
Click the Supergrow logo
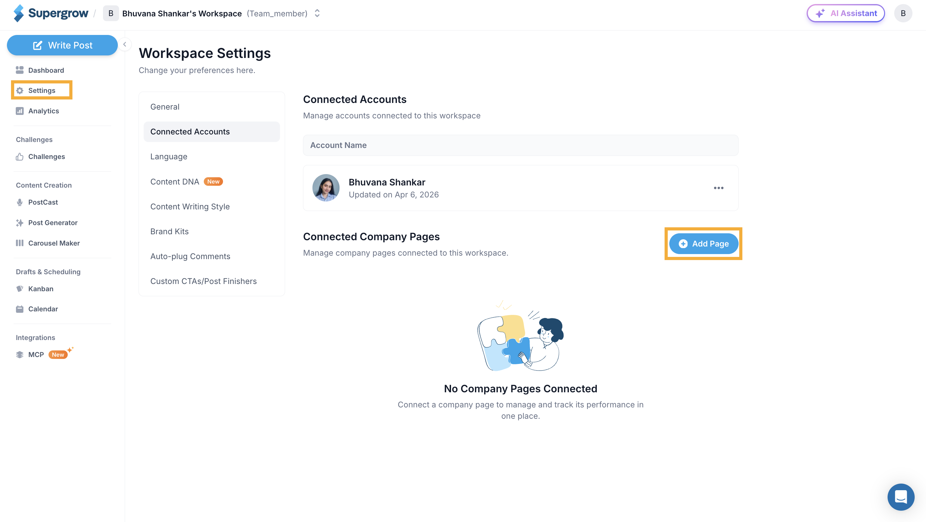point(51,13)
